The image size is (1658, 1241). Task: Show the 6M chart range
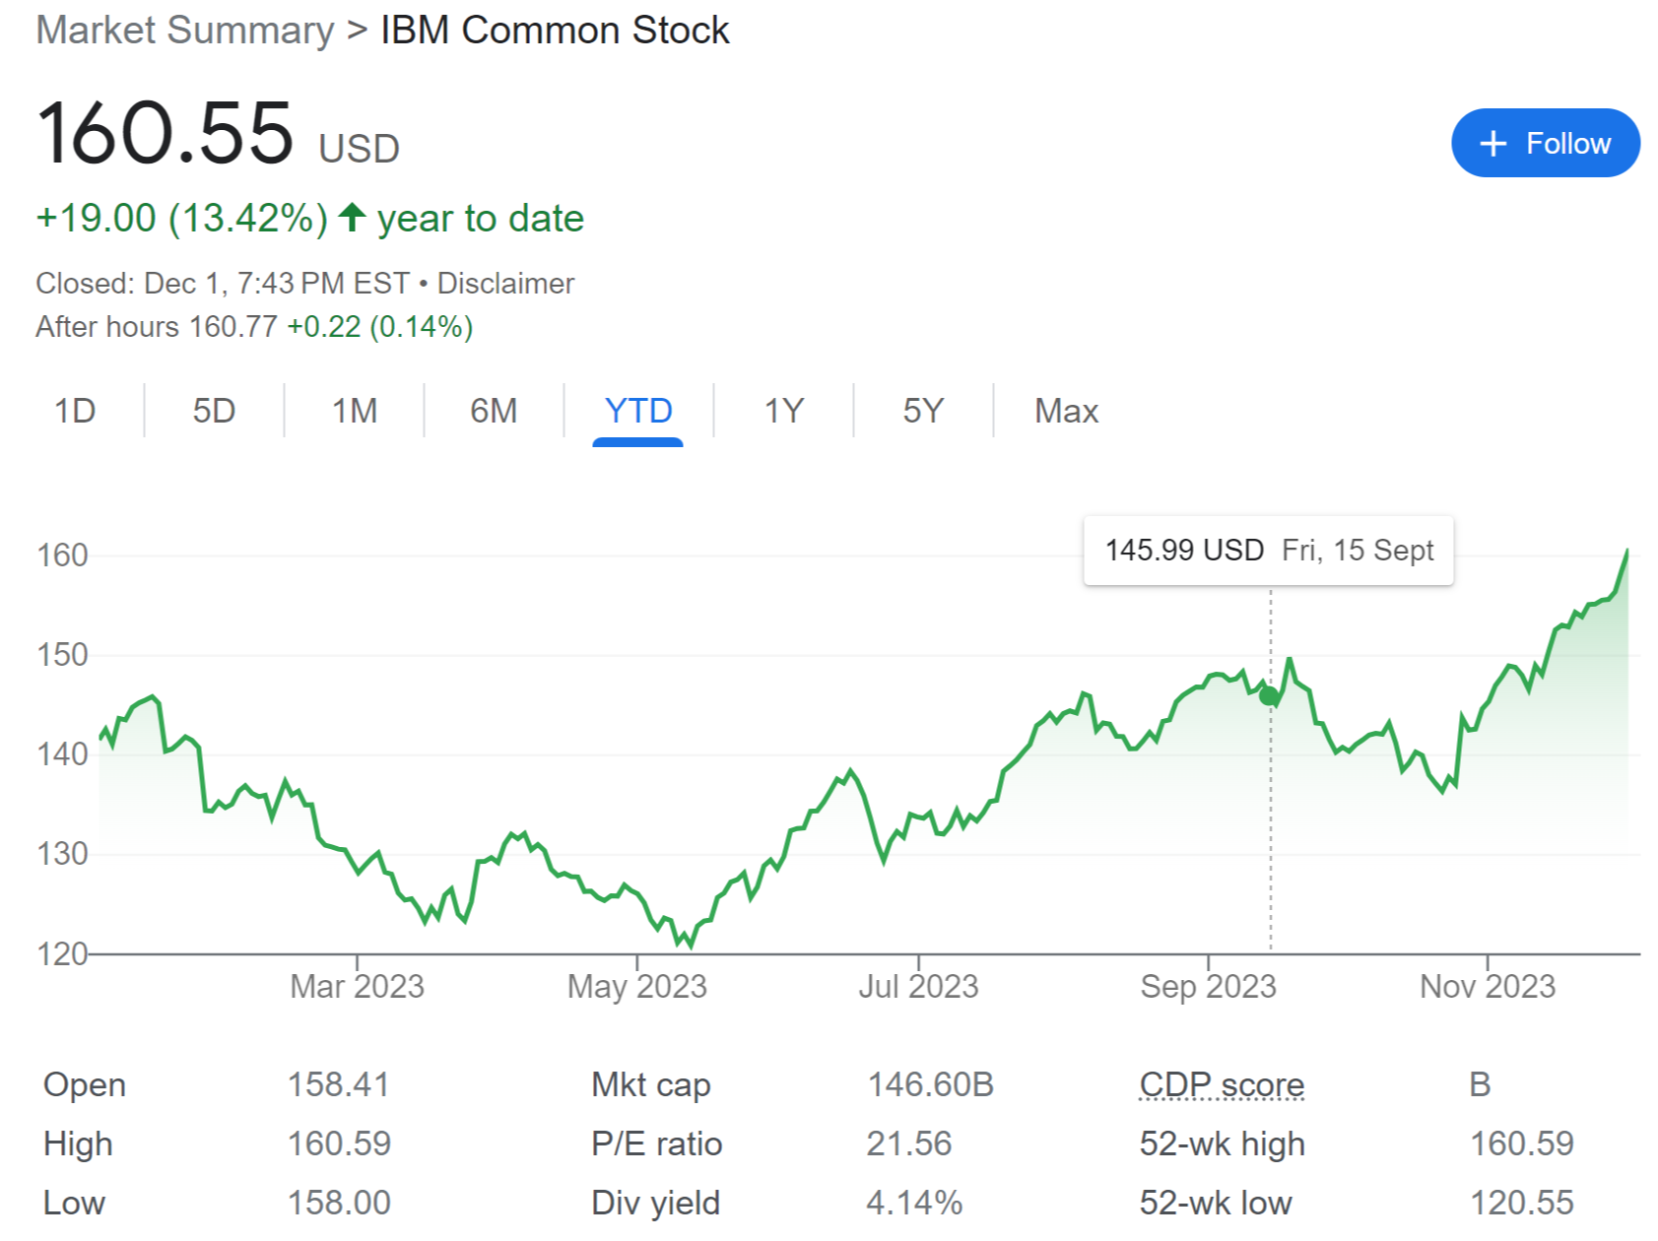pyautogui.click(x=494, y=411)
